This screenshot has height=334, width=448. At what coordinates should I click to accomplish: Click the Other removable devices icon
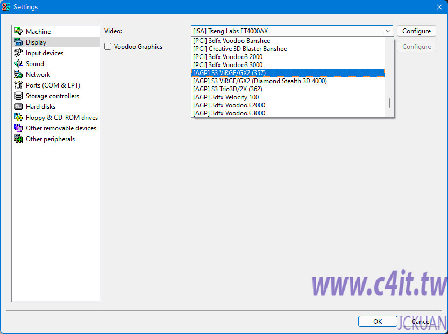[18, 128]
